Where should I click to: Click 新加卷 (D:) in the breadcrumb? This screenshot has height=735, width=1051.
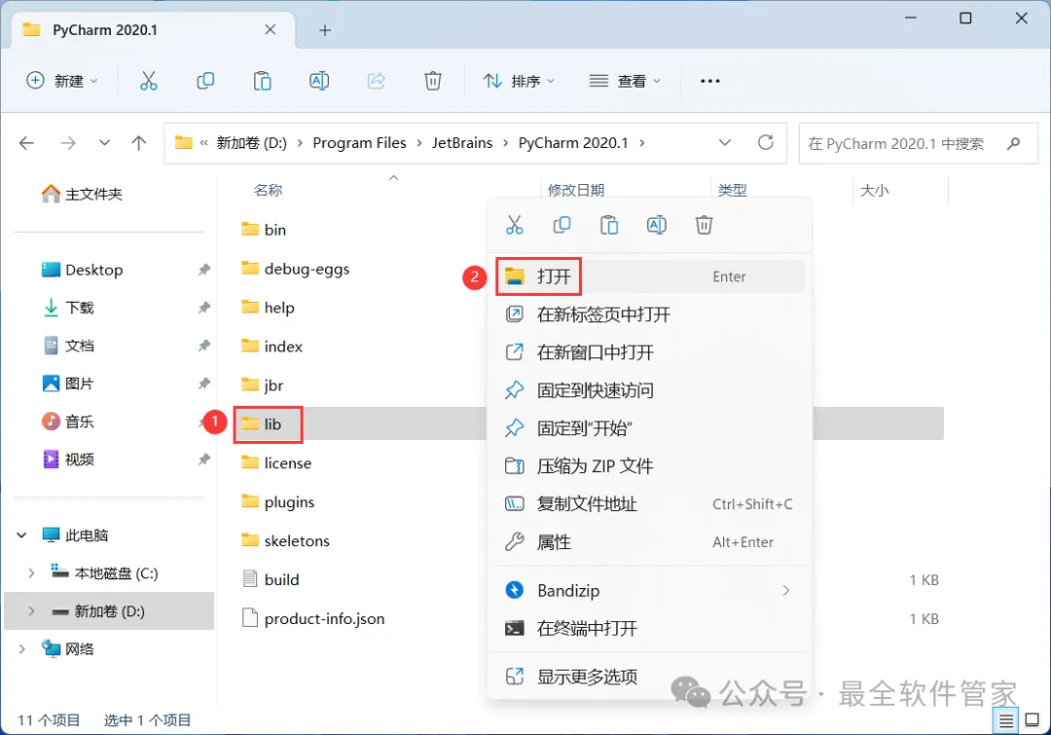(251, 143)
